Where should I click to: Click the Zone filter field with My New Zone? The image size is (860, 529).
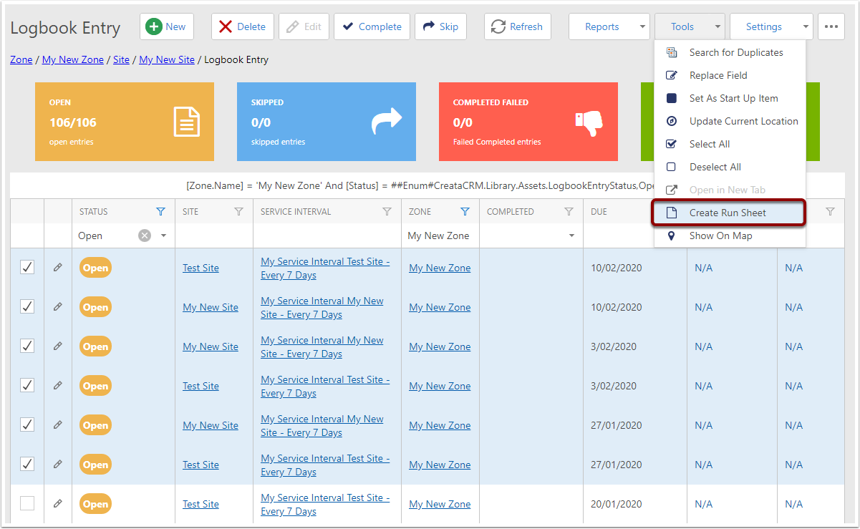click(x=440, y=236)
